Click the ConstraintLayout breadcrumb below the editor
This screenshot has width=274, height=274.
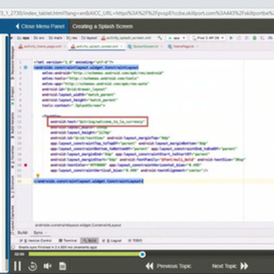[78, 225]
